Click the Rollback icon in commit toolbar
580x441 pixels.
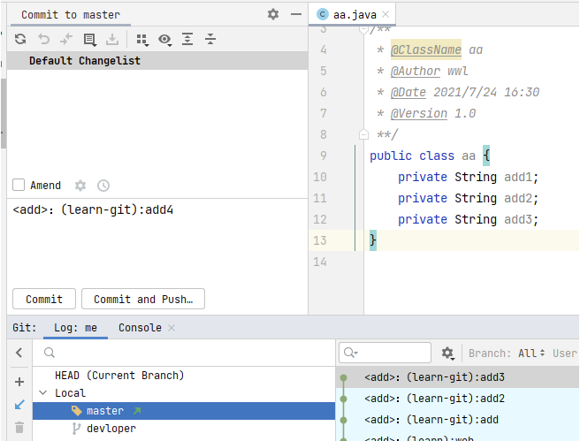coord(43,39)
